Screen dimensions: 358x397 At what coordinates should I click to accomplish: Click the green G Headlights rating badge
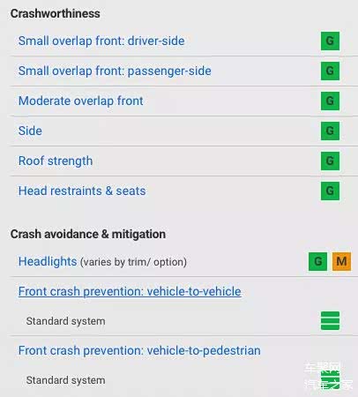pyautogui.click(x=317, y=261)
